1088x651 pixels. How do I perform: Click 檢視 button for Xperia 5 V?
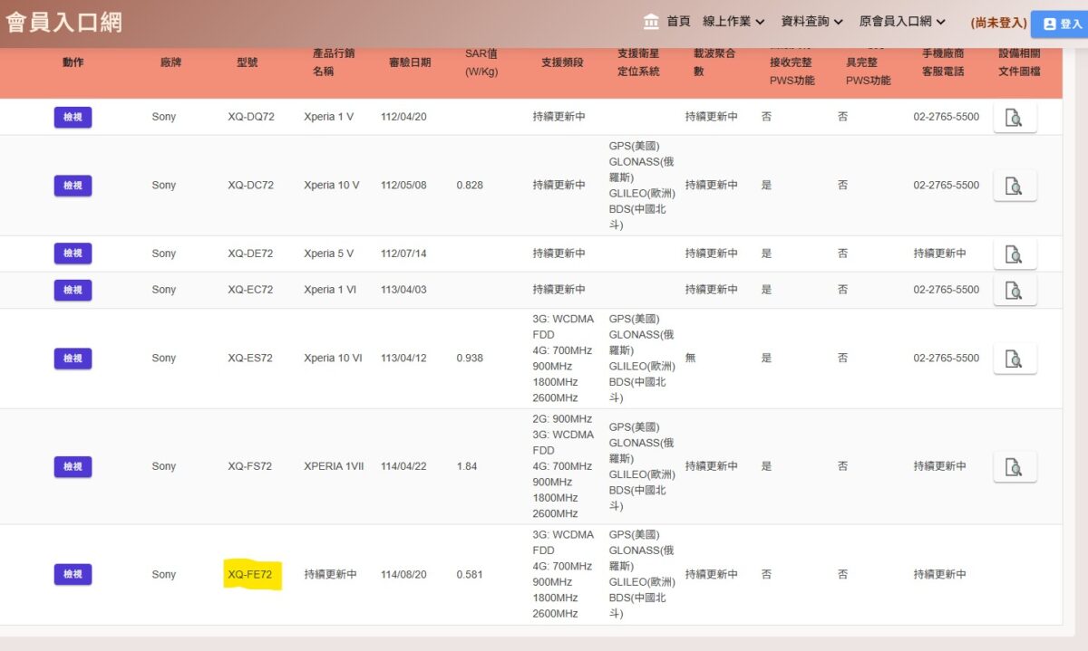pos(73,254)
